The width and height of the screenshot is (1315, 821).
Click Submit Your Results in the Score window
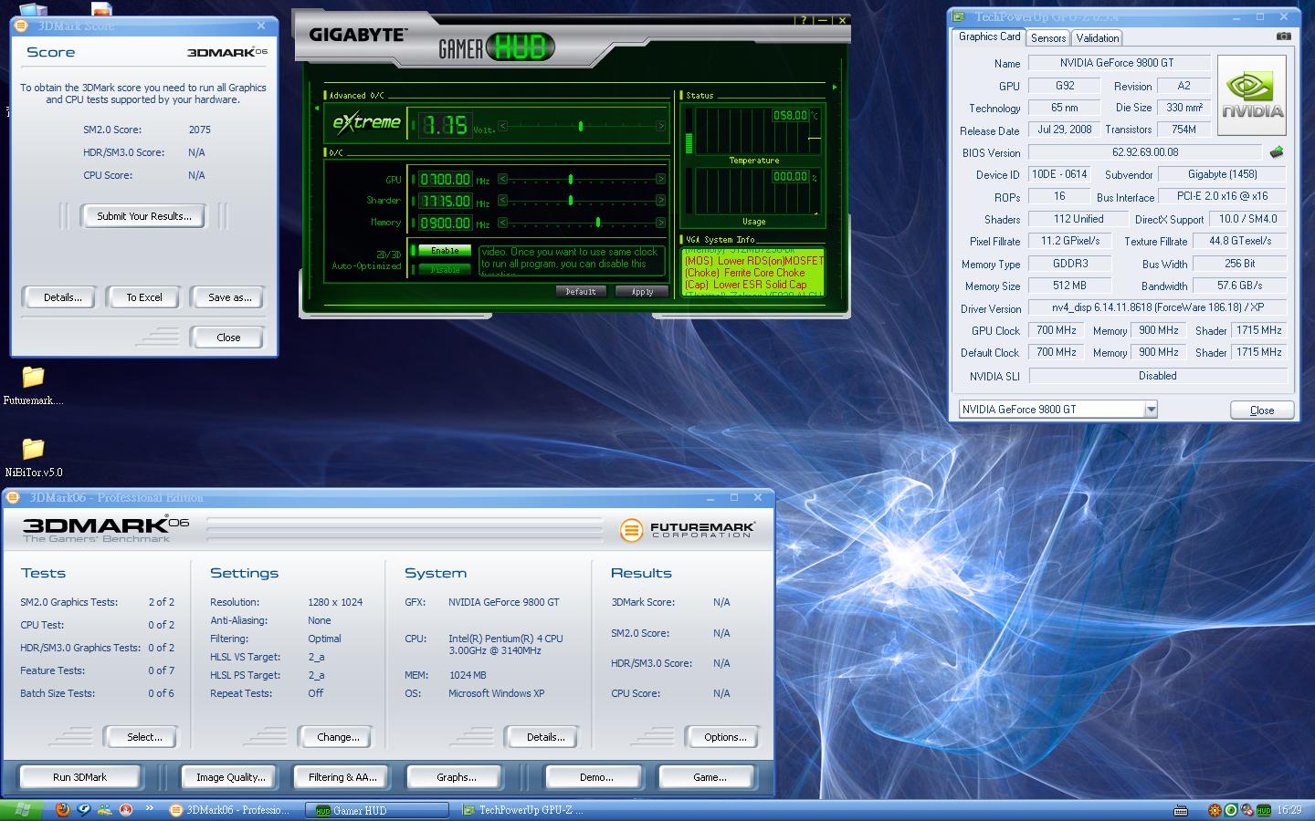[x=144, y=216]
